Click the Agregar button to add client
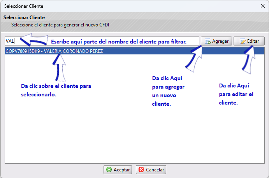 click(216, 41)
